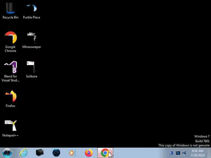Open the clock showing 9:50 AM
This screenshot has width=211, height=158.
(x=197, y=153)
